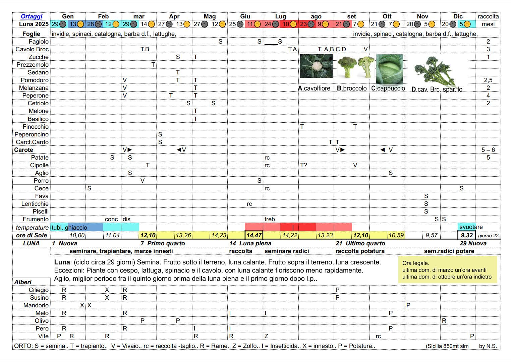Click full moon icon beside 13 under Gen
Image resolution: width=511 pixels, height=362 pixels.
[80, 24]
